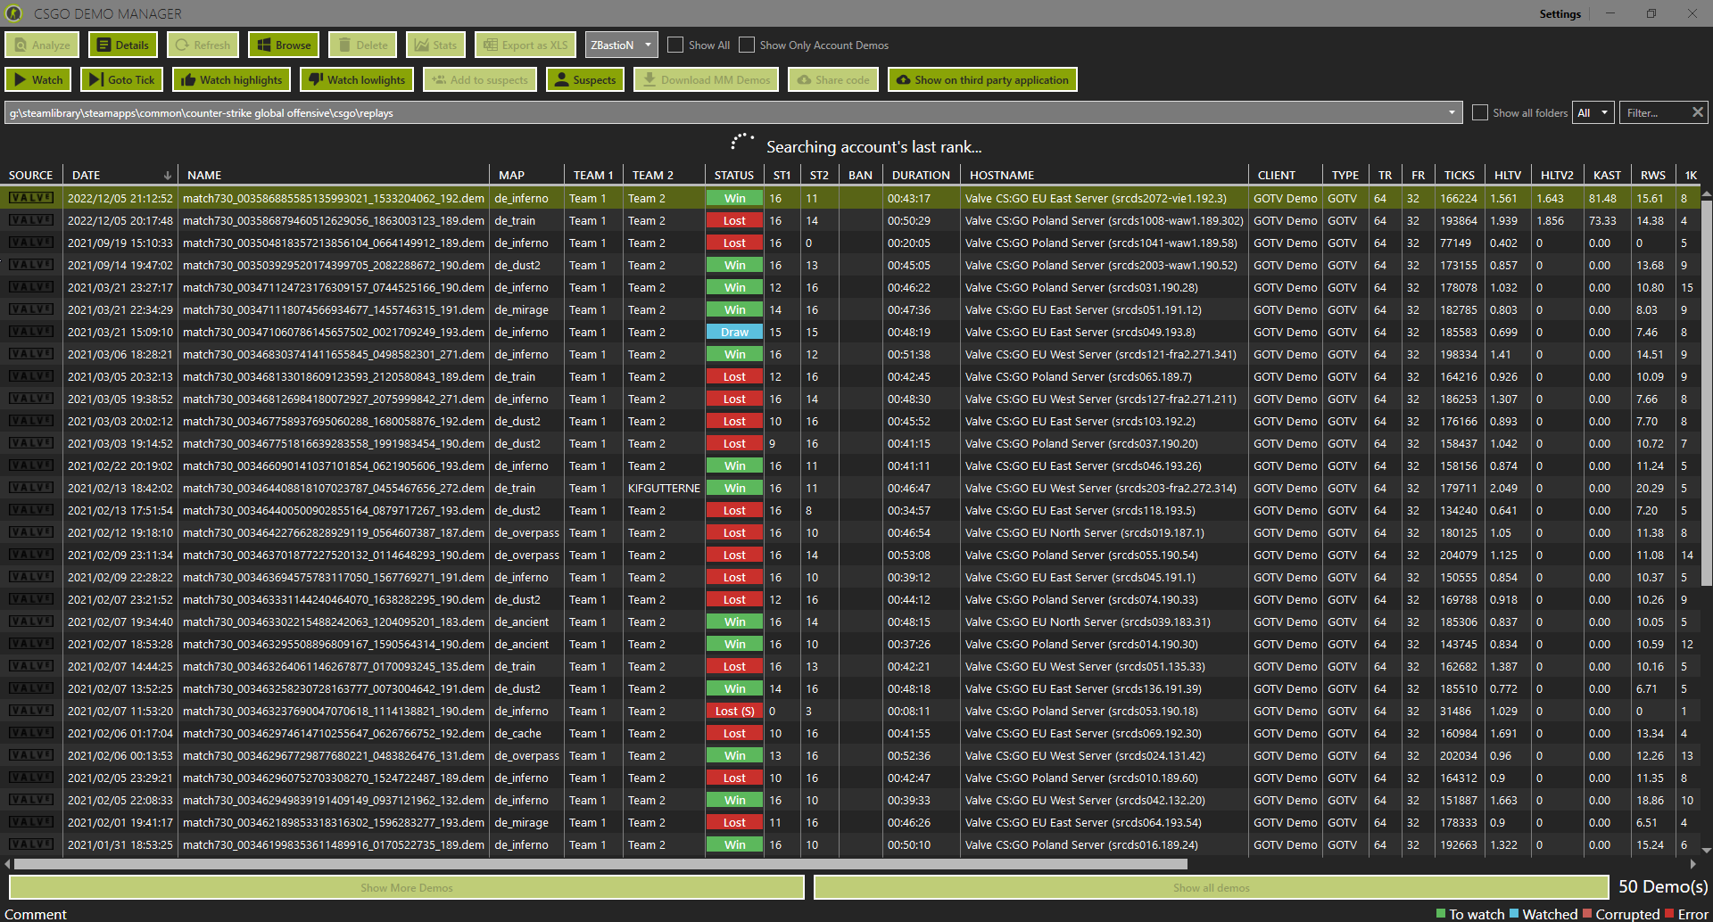The width and height of the screenshot is (1713, 922).
Task: Open the Stats view
Action: 435,44
